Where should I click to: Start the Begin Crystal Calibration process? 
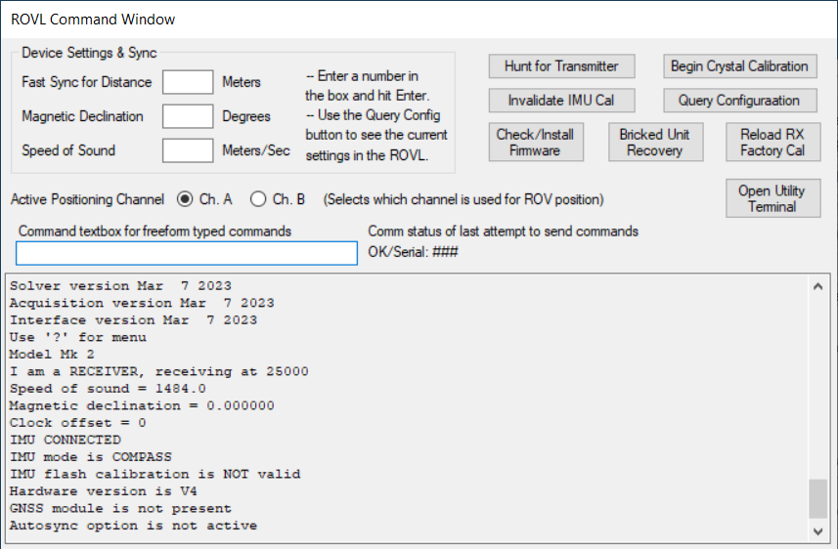(739, 66)
